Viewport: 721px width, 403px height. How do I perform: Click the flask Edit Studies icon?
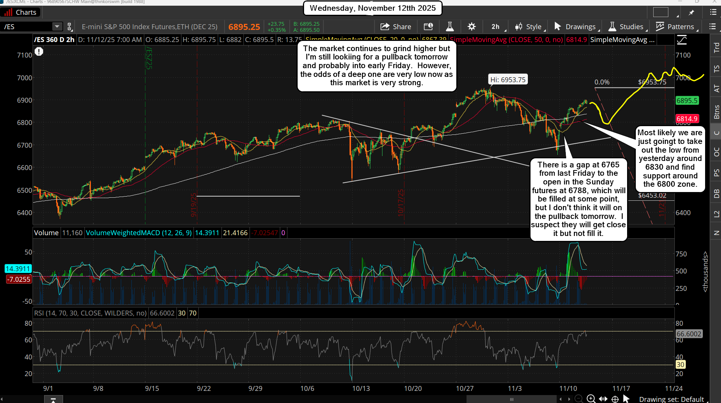click(x=450, y=27)
